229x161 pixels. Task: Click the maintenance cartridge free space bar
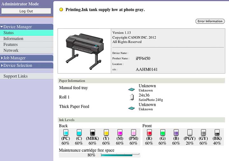click(120, 155)
